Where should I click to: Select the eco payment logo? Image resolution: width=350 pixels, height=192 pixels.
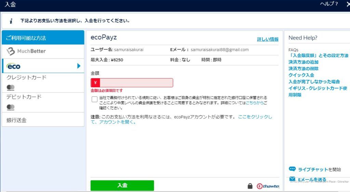[x=14, y=66]
